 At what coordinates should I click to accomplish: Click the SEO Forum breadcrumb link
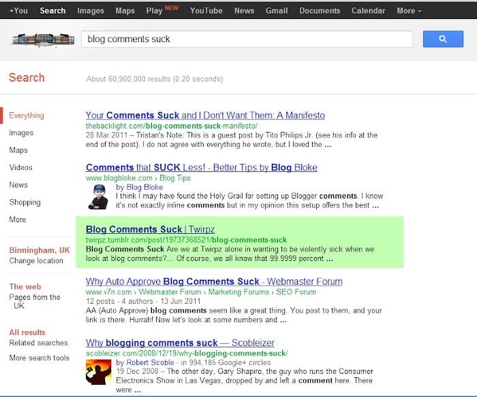click(296, 292)
